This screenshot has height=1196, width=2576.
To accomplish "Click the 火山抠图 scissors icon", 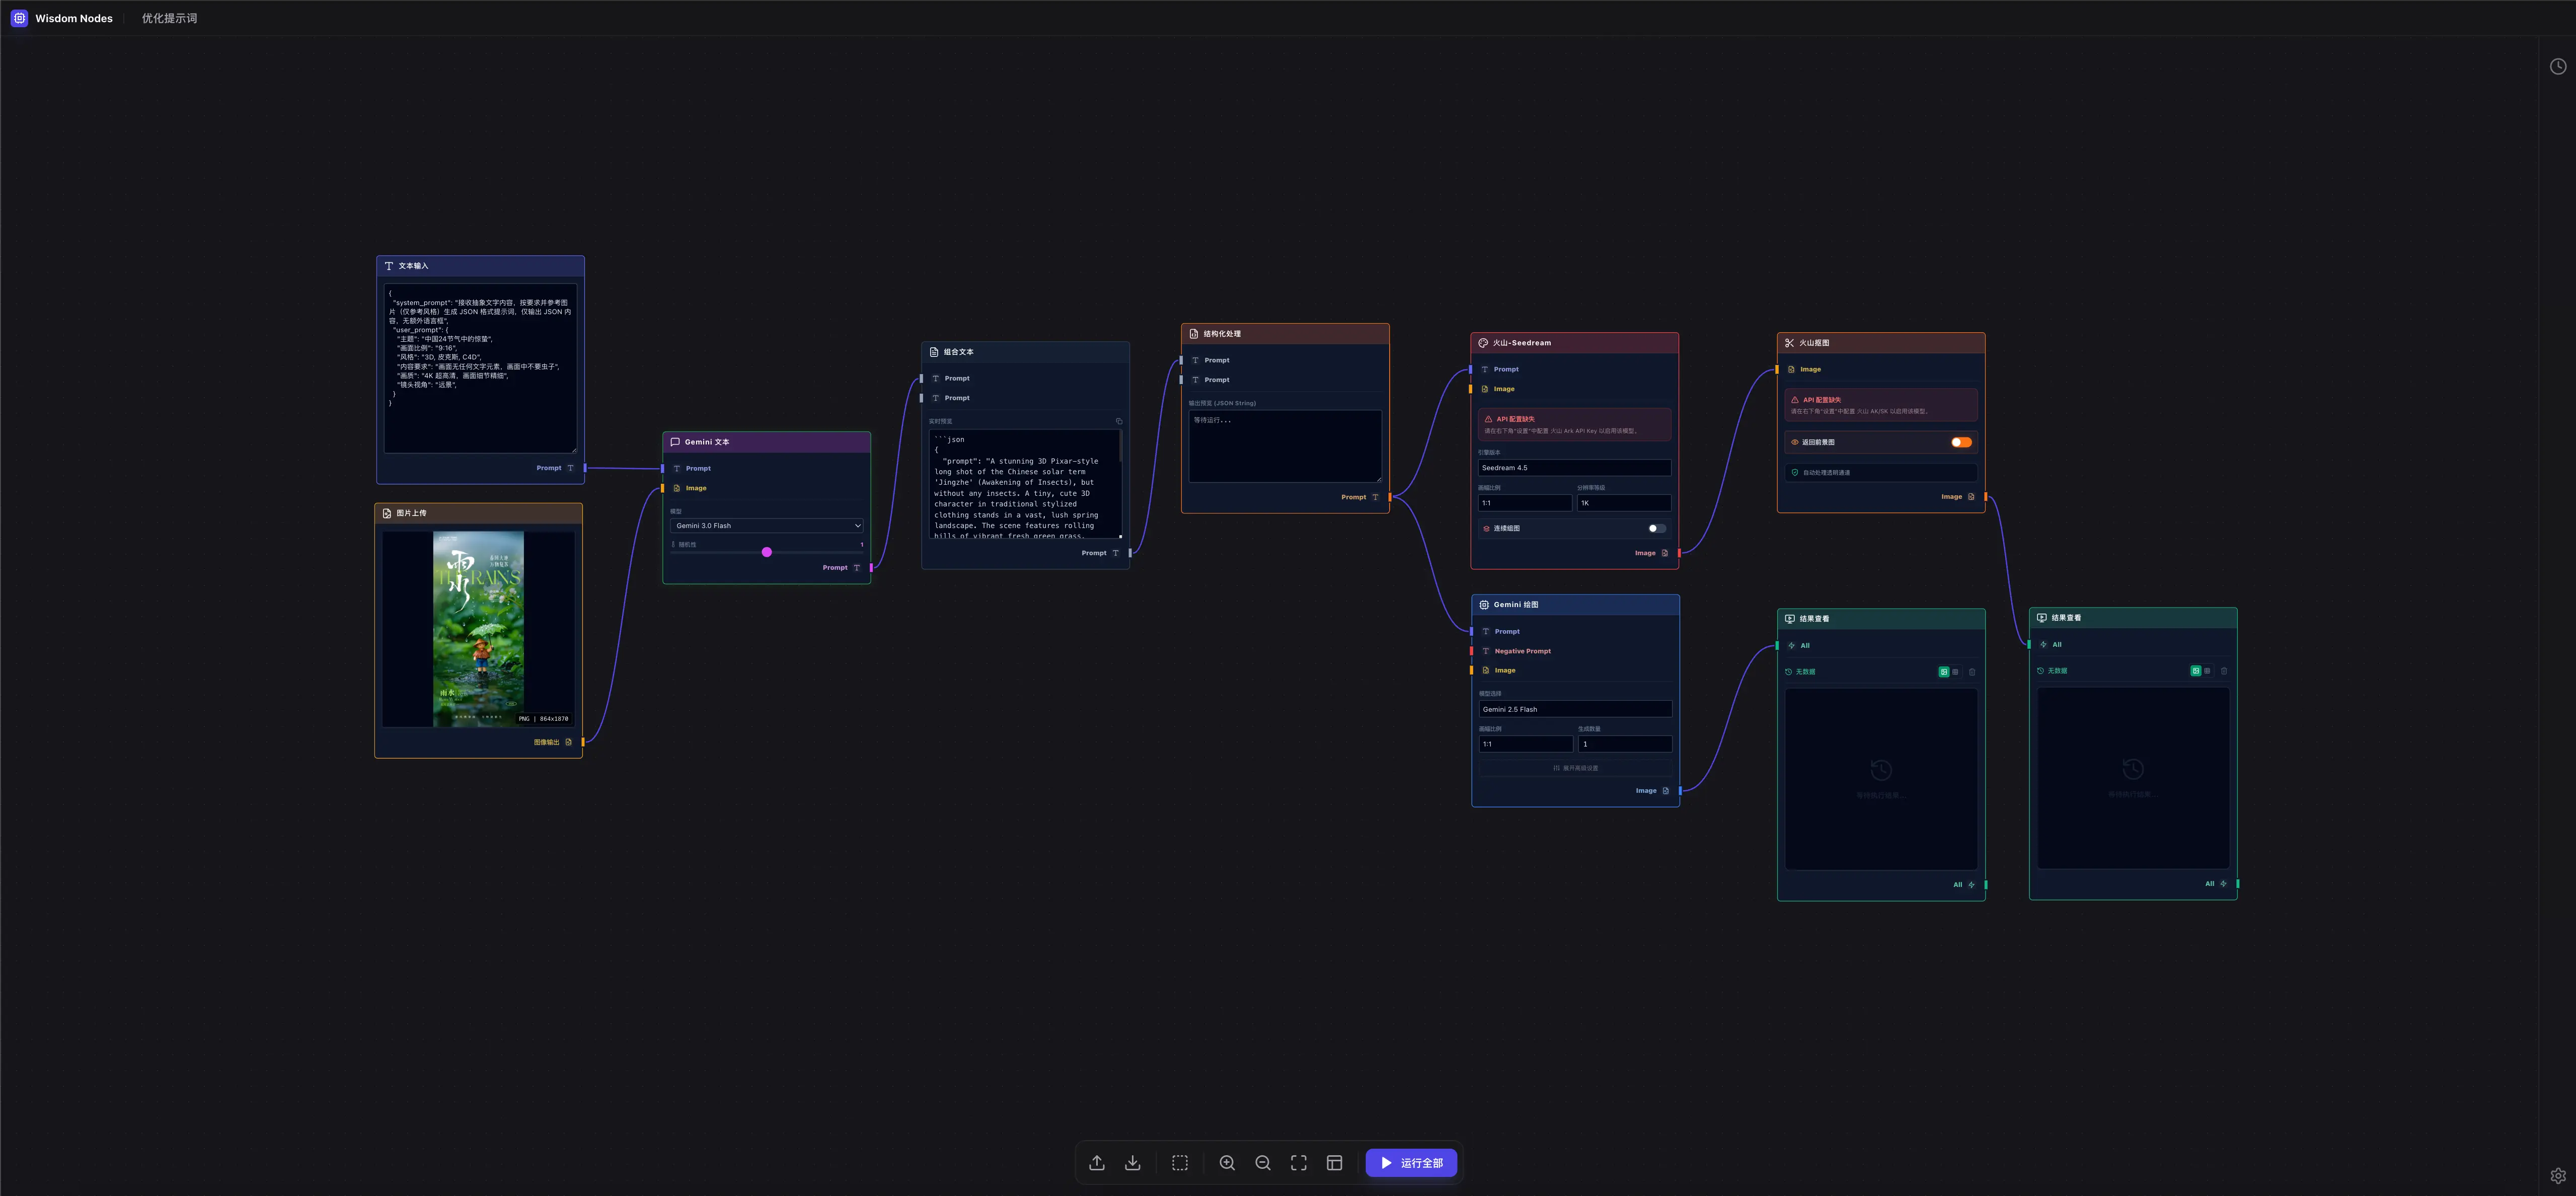I will [1789, 343].
